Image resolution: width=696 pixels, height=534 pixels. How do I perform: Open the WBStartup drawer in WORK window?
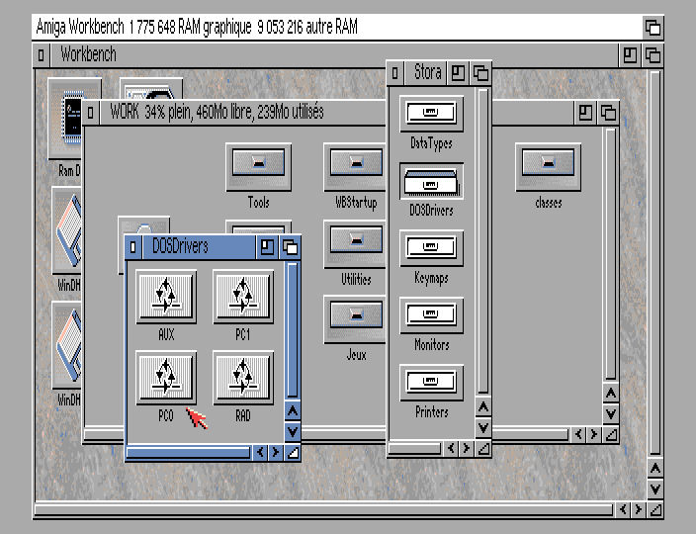coord(355,167)
